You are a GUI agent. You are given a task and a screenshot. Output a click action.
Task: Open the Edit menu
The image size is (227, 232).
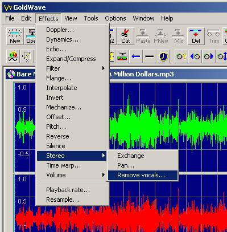[26, 18]
